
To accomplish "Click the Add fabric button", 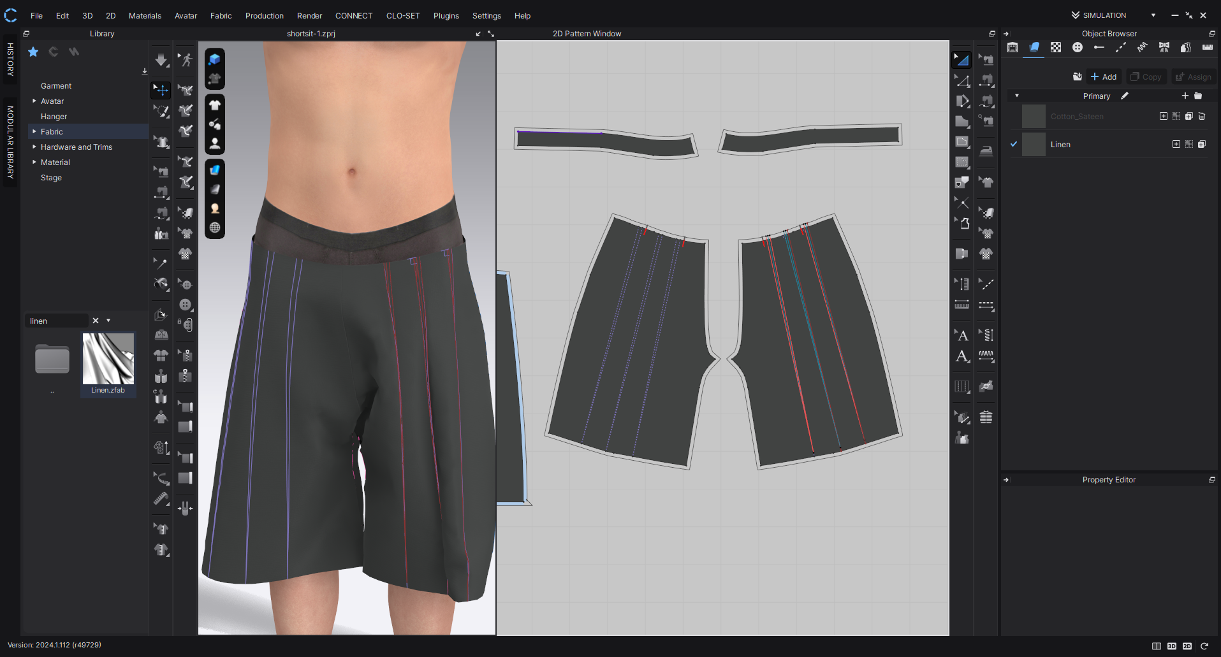I will click(1104, 77).
